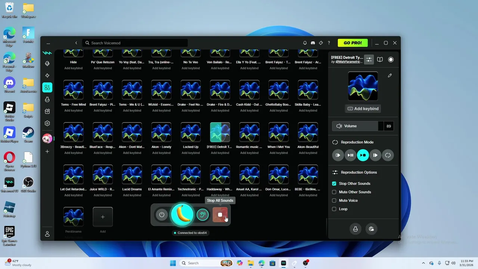Enable Mute Other Sounds checkbox

pyautogui.click(x=334, y=192)
